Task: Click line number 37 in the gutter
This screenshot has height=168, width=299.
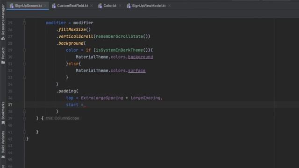Action: [x=10, y=105]
